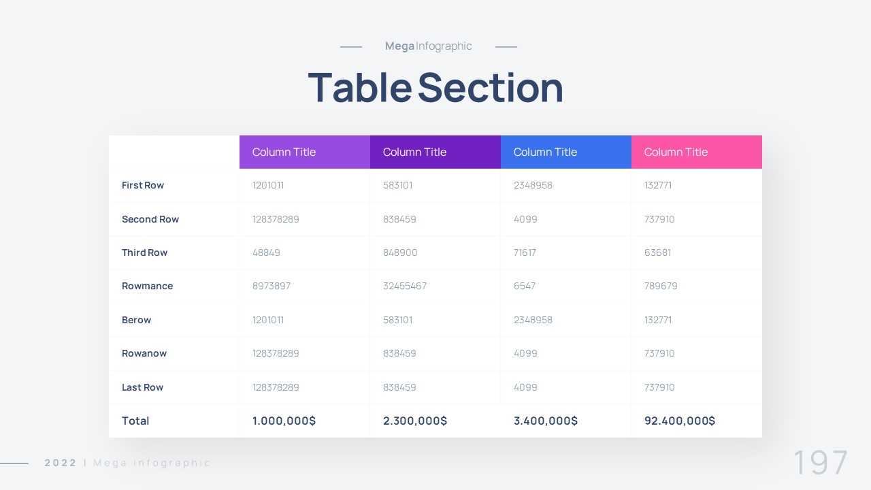Select the "2022 | Mega Infographic" footer text
The width and height of the screenshot is (871, 490).
128,463
